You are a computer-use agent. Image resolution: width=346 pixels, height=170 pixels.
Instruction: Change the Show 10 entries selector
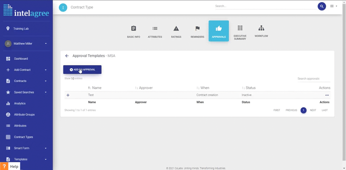(73, 78)
